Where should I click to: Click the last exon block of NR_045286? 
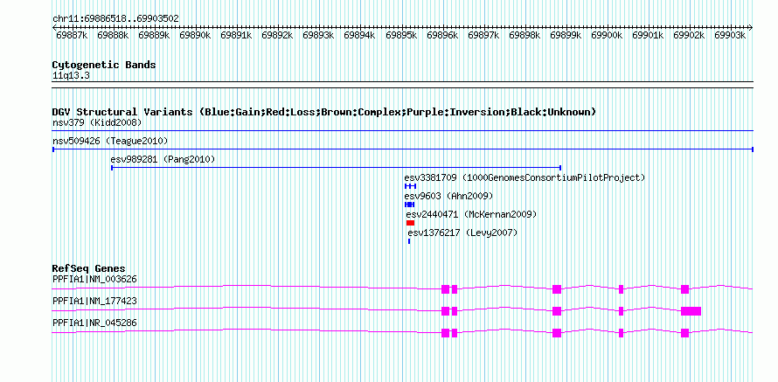click(684, 333)
